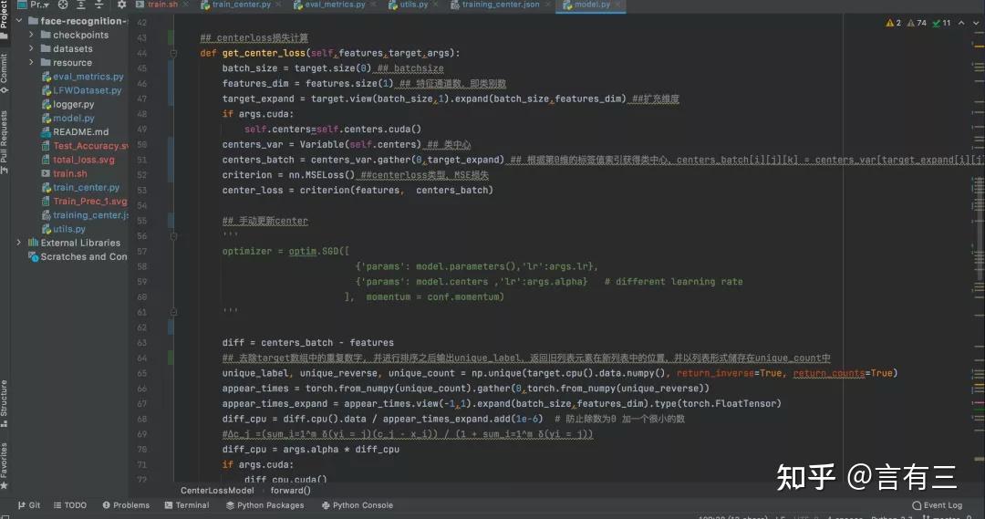985x519 pixels.
Task: Expand the resource folder
Action: tap(31, 62)
